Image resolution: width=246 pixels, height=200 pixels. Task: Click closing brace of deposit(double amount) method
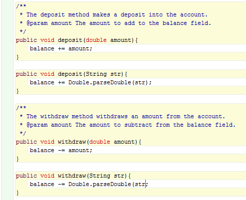coord(17,57)
